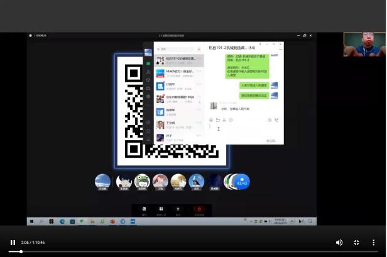Open the chat info three-dot menu
The height and width of the screenshot is (257, 387).
[x=280, y=50]
